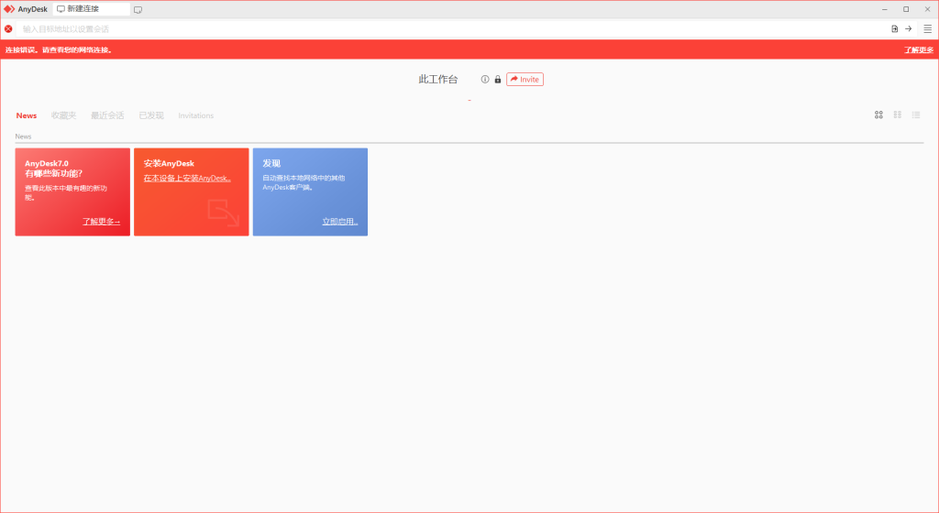Click 了解更多 in the red error banner
The image size is (939, 513).
pos(919,49)
